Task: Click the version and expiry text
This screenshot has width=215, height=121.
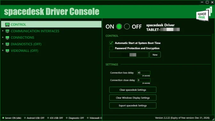Action: (x=182, y=118)
